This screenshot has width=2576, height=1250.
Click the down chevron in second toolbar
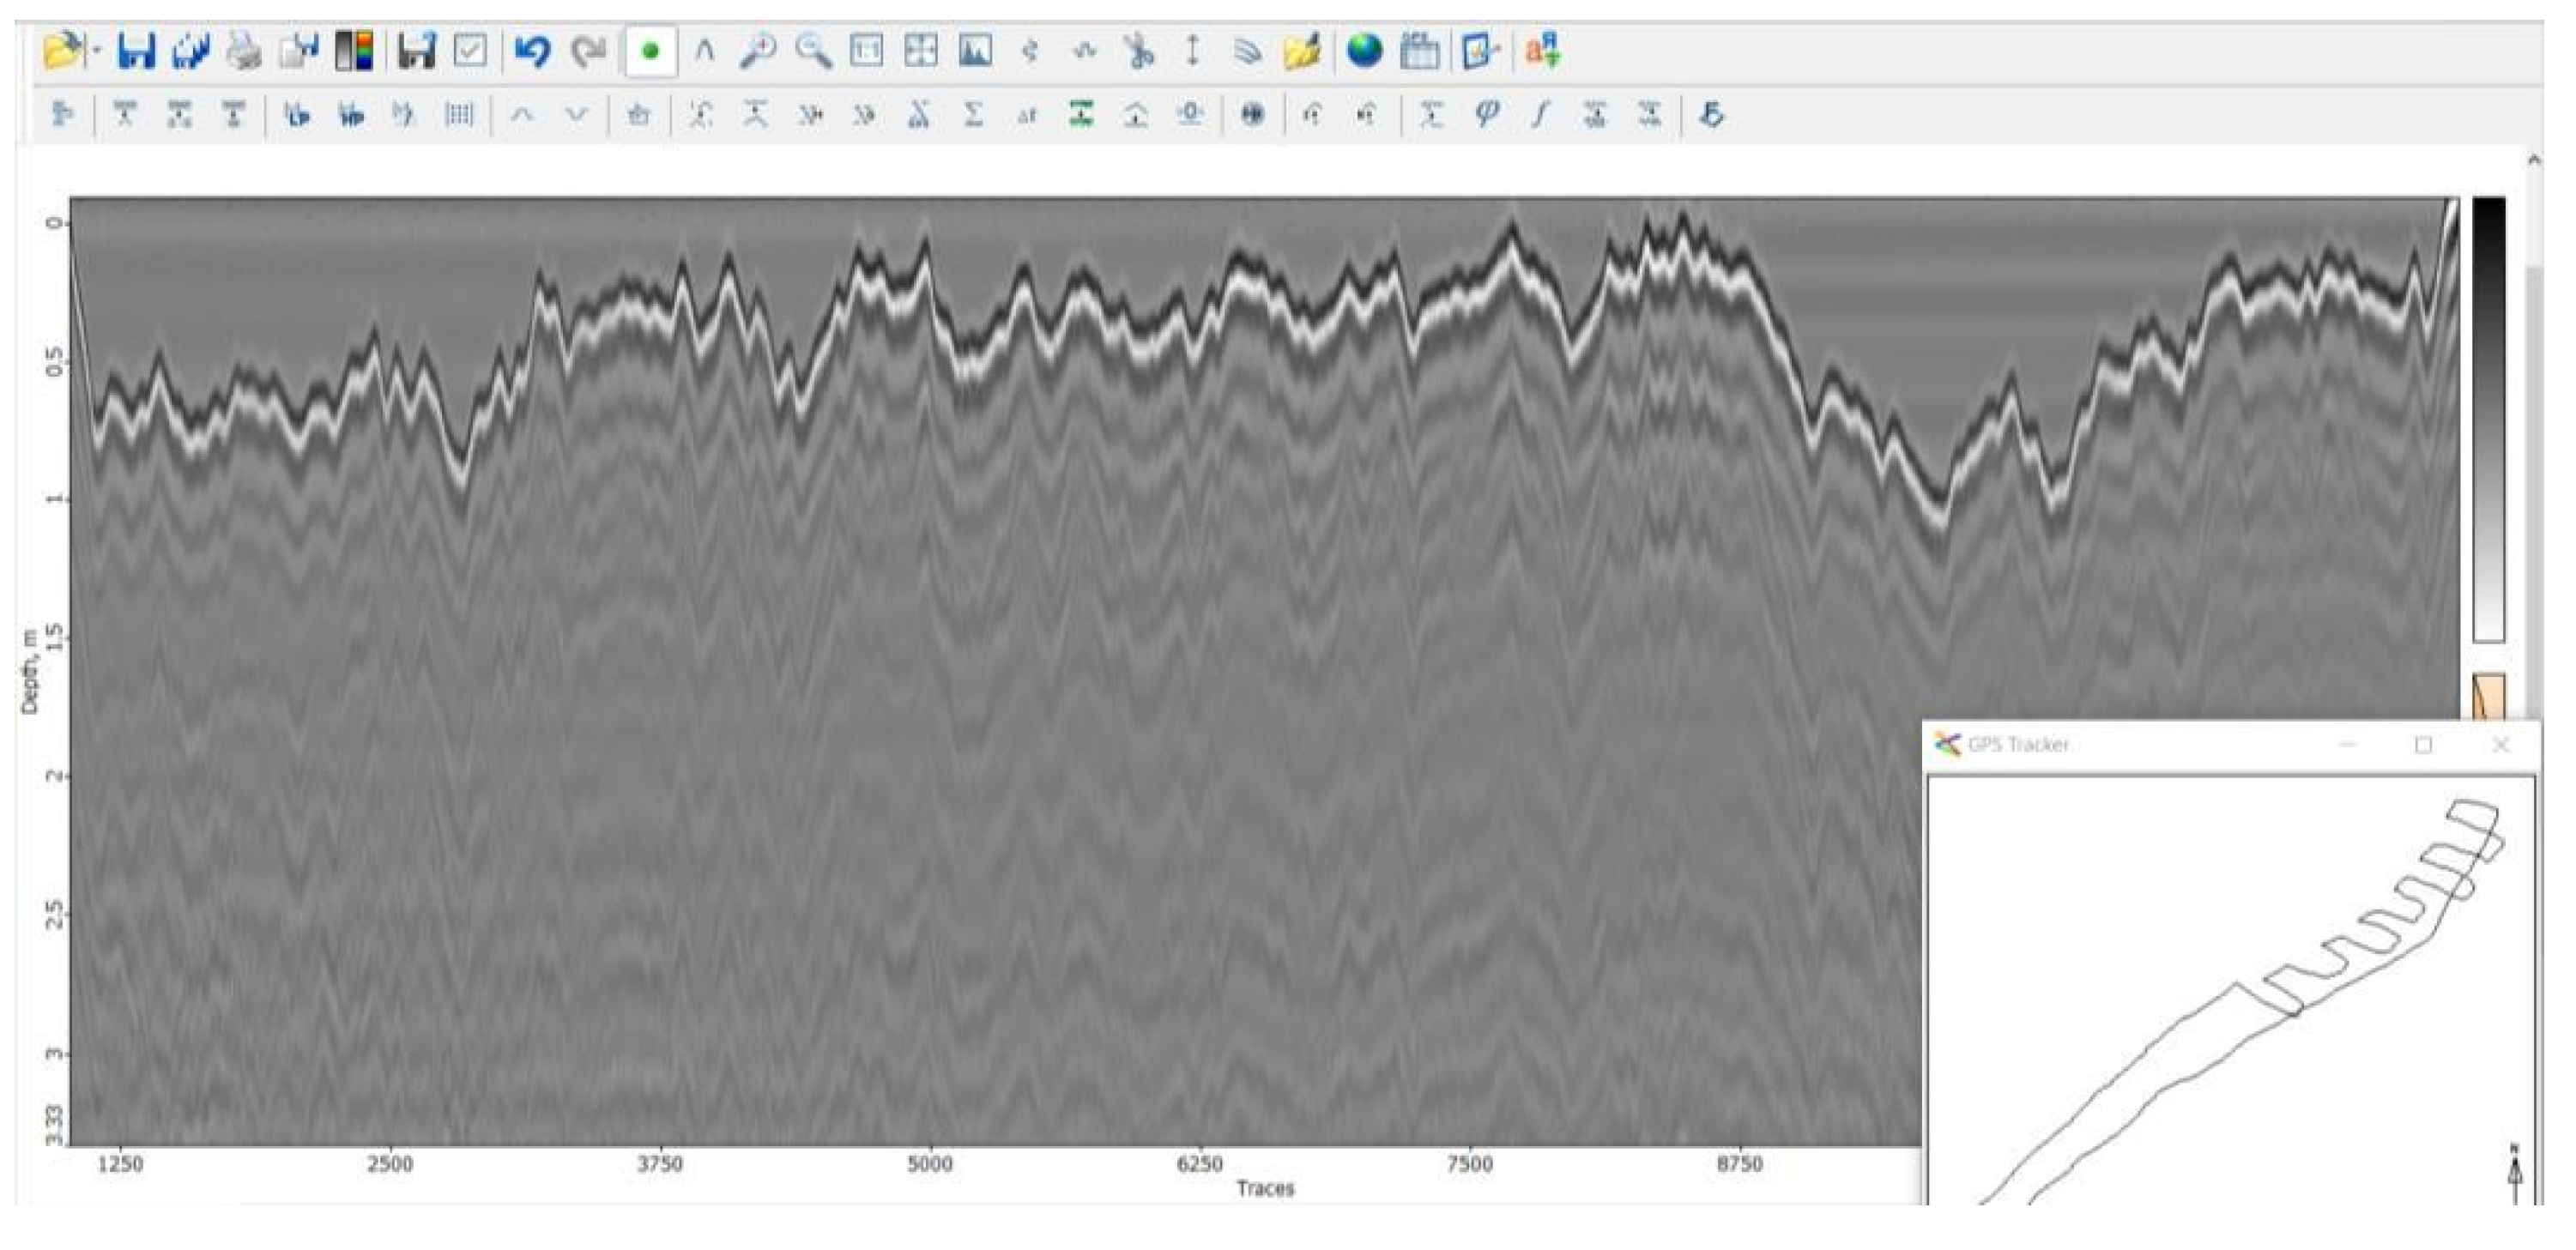(576, 115)
